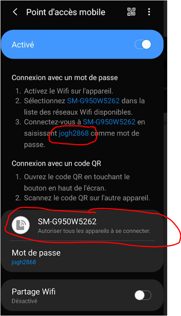181x316 pixels.
Task: Tap SM-G950W5262 link in step 2
Action: pos(93,101)
